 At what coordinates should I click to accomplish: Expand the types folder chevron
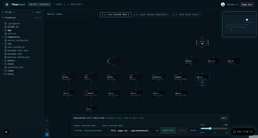[2, 71]
